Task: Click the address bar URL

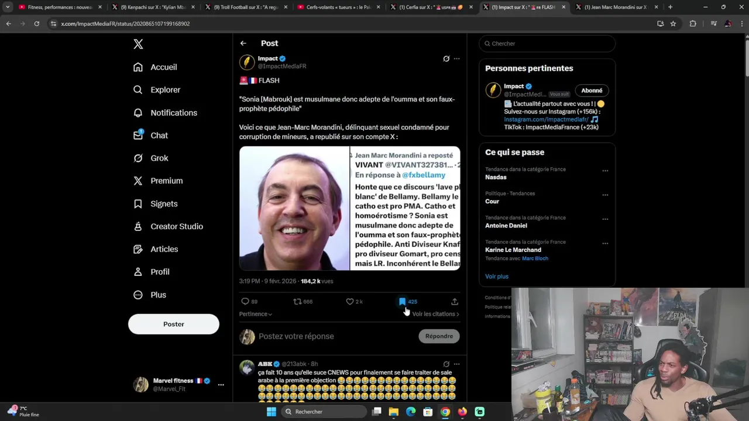Action: pyautogui.click(x=125, y=23)
